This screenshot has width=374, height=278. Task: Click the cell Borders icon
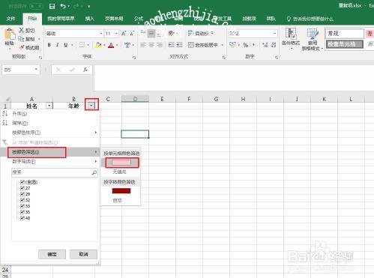click(x=82, y=45)
